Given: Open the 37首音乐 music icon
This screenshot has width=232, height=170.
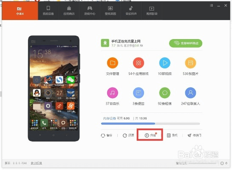Looking at the screenshot, I should tap(113, 93).
